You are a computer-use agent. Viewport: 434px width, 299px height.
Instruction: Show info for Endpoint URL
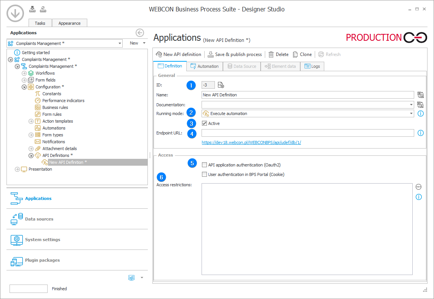420,133
